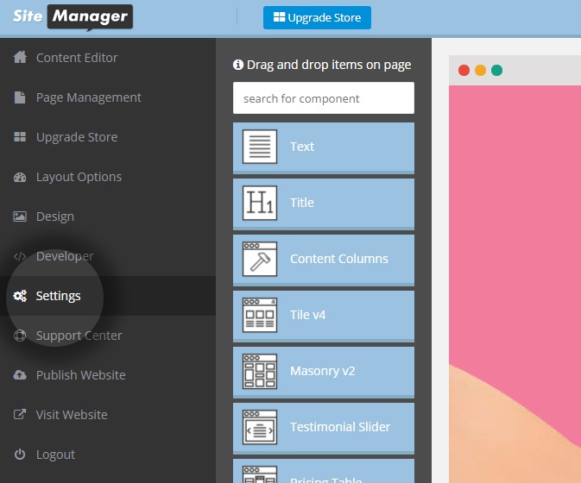Click the info icon beside Drag and drop
Viewport: 581px width, 483px height.
tap(238, 65)
